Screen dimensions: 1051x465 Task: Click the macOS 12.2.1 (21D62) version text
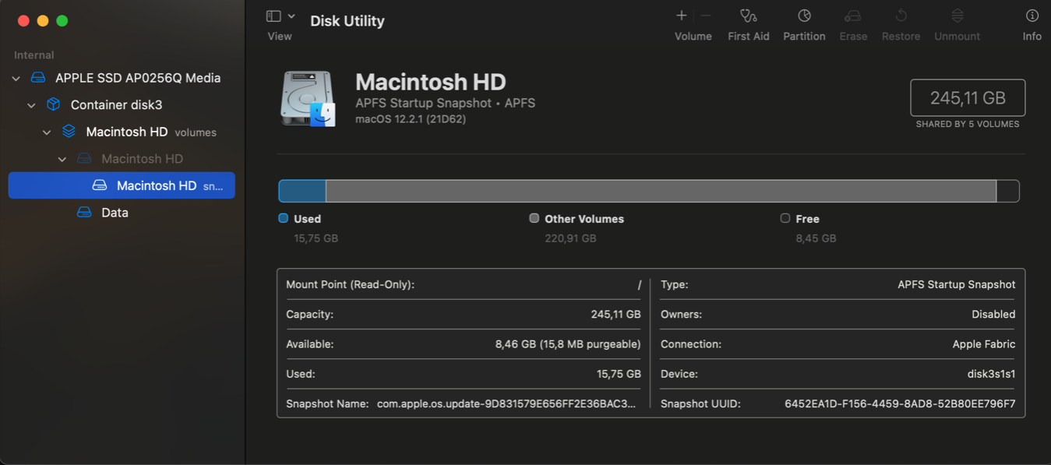point(411,119)
